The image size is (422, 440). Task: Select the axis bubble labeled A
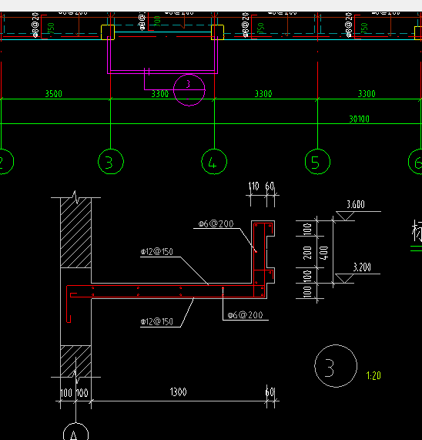tap(75, 432)
